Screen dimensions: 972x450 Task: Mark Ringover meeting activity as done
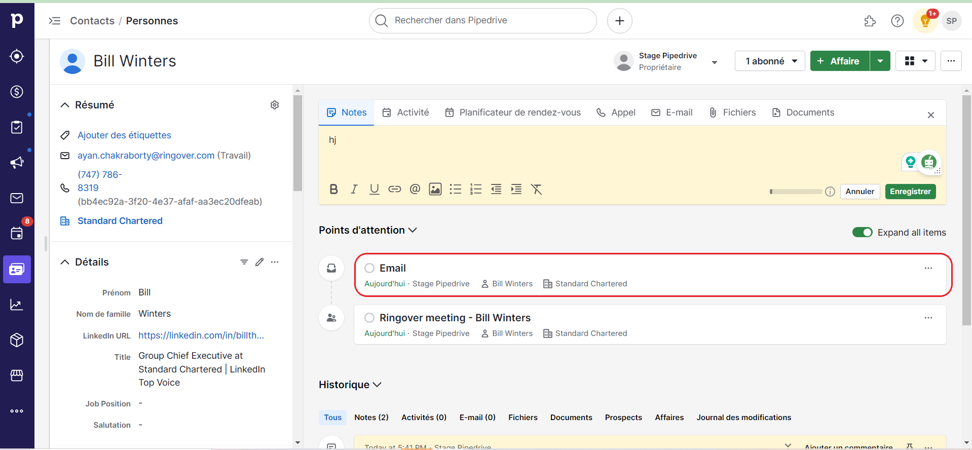click(x=369, y=318)
